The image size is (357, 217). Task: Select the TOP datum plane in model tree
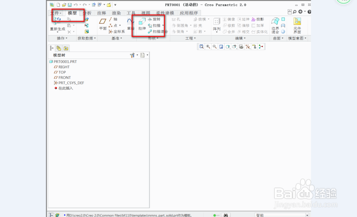coord(60,72)
